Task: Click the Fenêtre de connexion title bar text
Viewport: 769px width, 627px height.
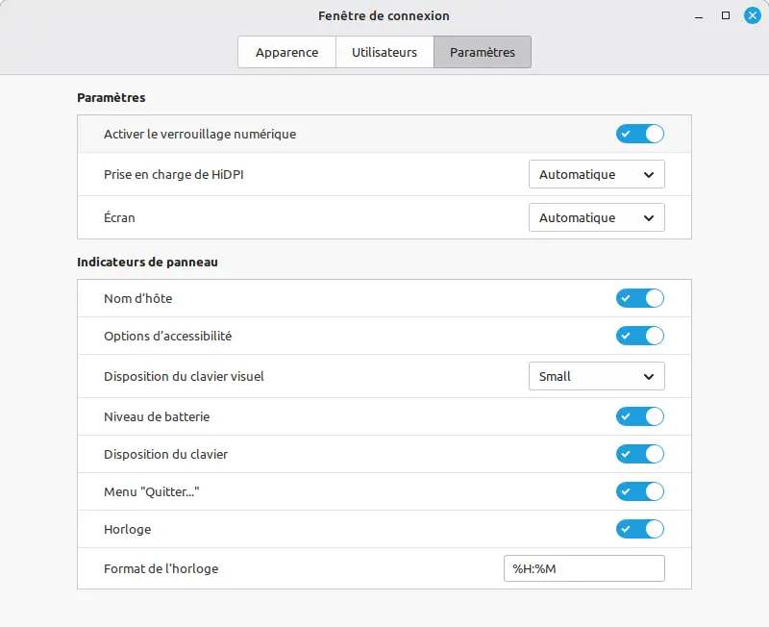Action: click(384, 15)
